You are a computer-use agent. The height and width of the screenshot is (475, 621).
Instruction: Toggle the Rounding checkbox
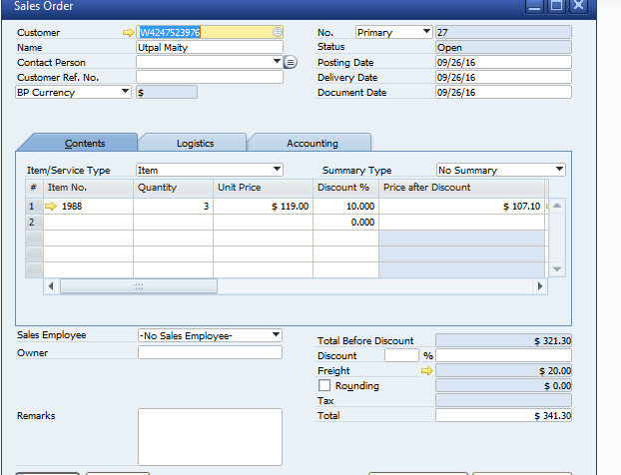pyautogui.click(x=324, y=385)
